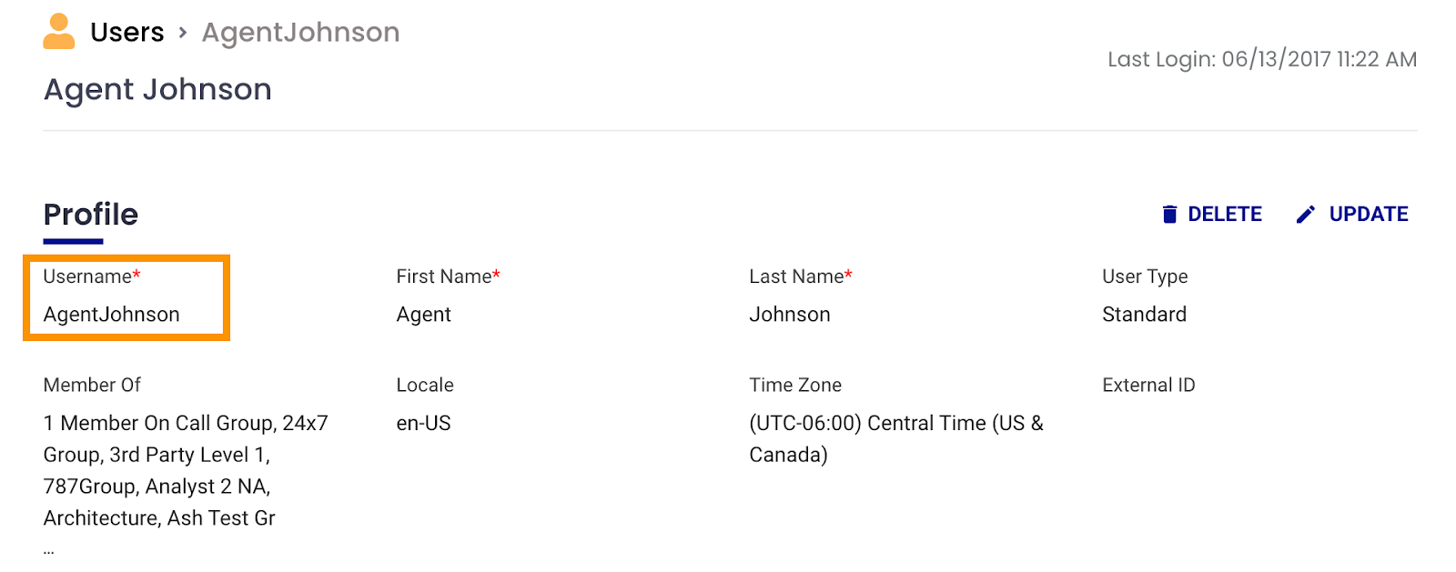This screenshot has width=1456, height=572.
Task: Expand the Member Of ellipsis
Action: coord(48,549)
